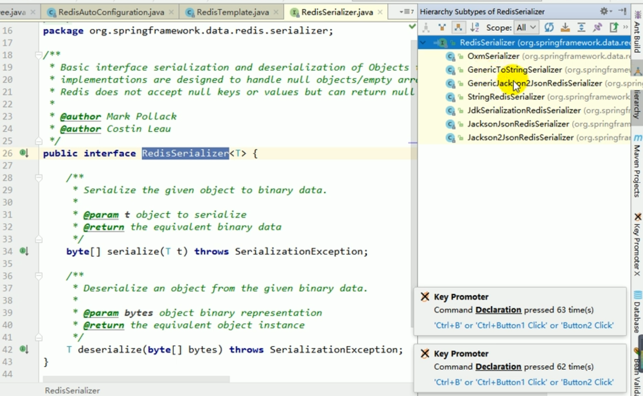643x396 pixels.
Task: Show the hidden editor tabs list
Action: click(x=406, y=12)
